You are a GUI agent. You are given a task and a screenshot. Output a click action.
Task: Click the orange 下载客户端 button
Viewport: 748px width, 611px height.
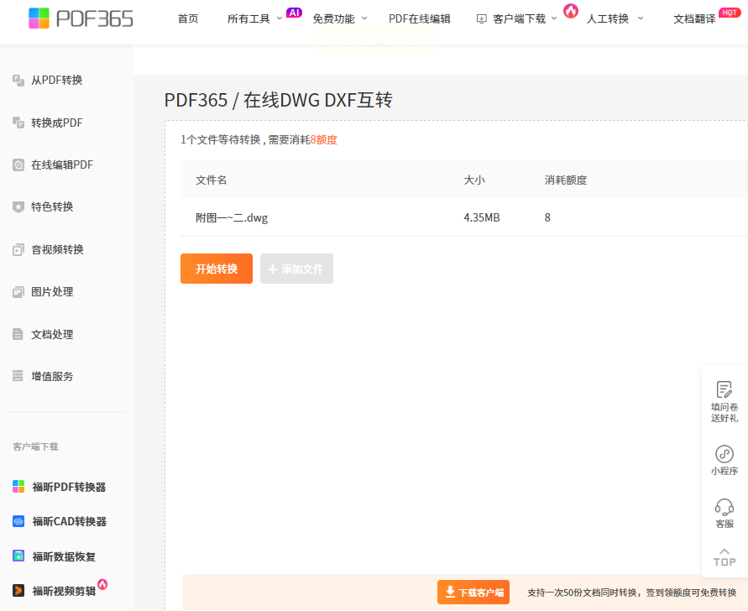click(473, 592)
